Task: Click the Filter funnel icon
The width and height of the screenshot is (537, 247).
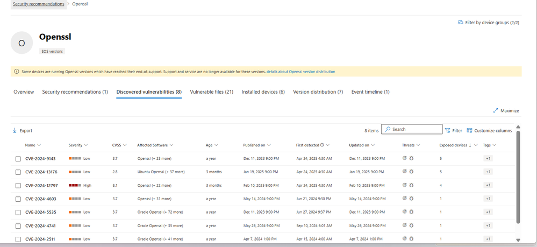Action: pos(448,131)
